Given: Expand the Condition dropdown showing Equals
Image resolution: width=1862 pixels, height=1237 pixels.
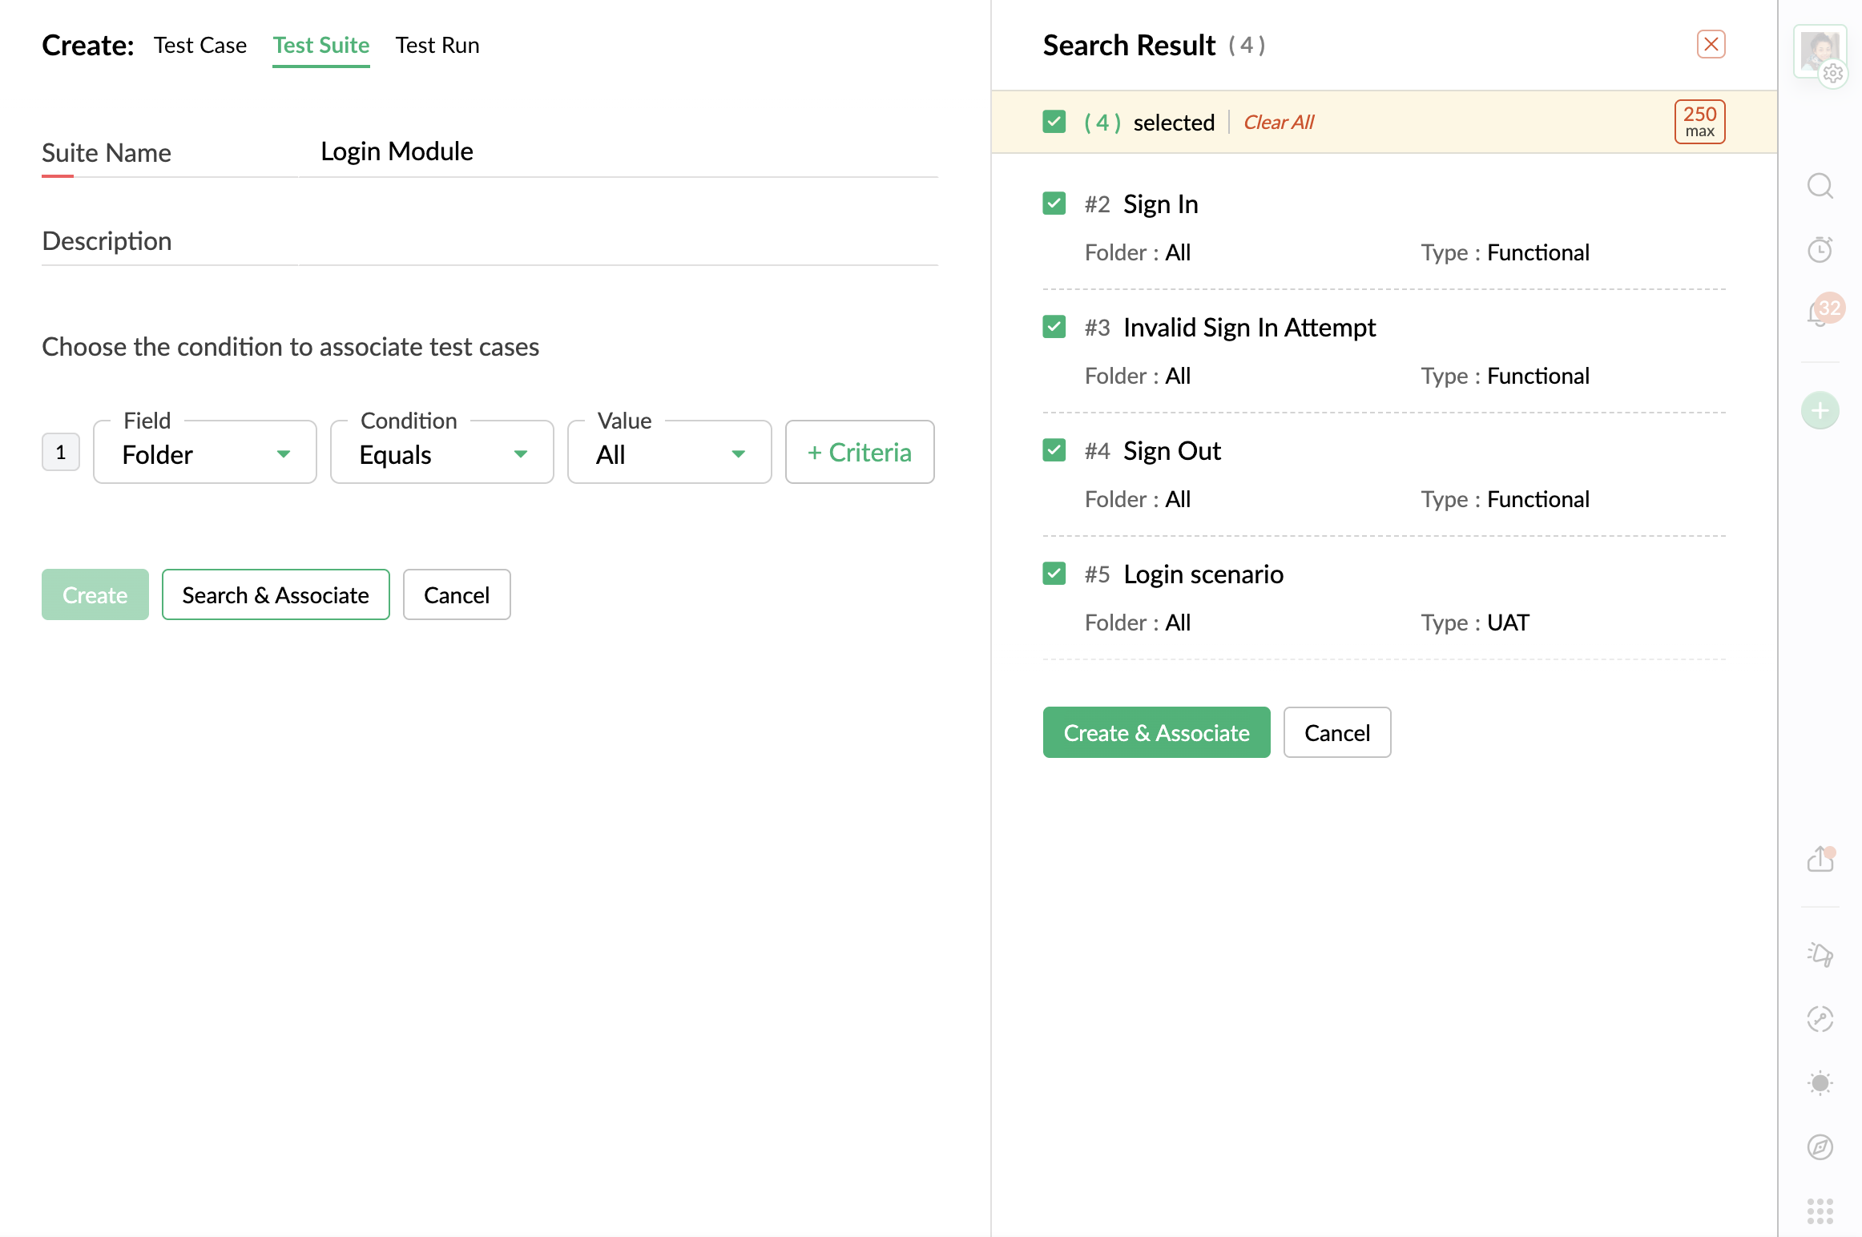Looking at the screenshot, I should (442, 453).
